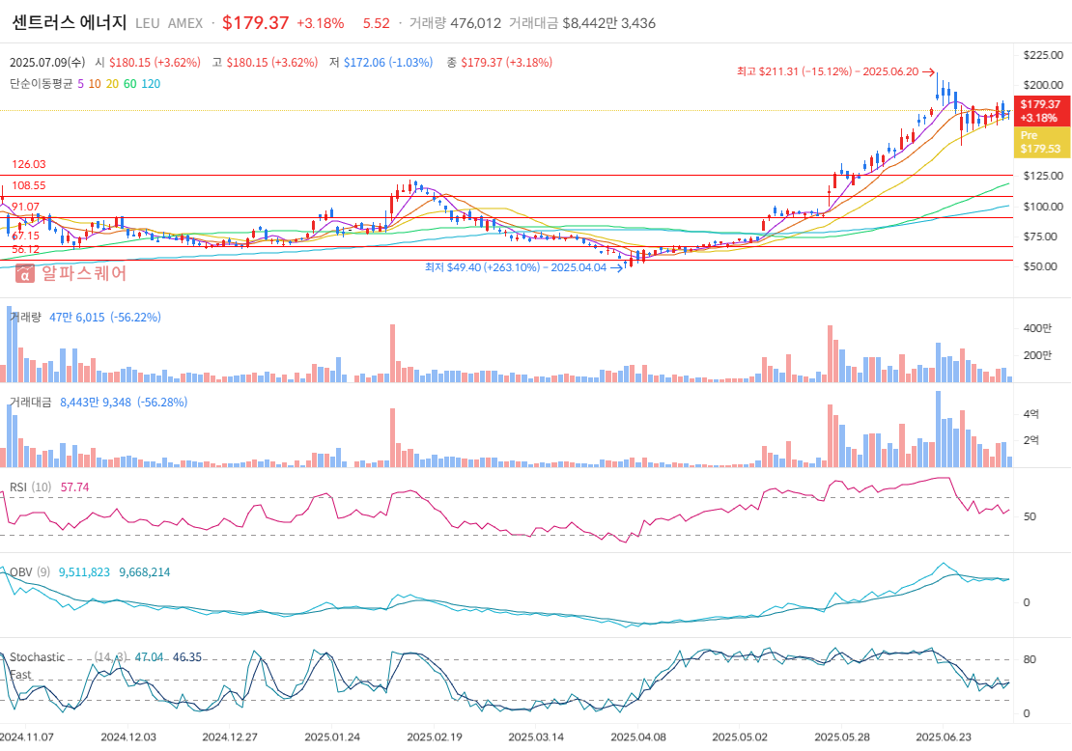The width and height of the screenshot is (1072, 751).
Task: Click the 5.52 price change value
Action: tap(376, 23)
